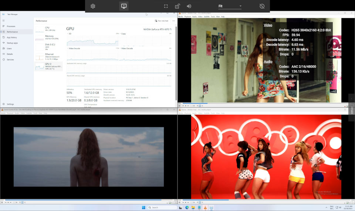Open VLC cone icon in taskbar

[206, 207]
